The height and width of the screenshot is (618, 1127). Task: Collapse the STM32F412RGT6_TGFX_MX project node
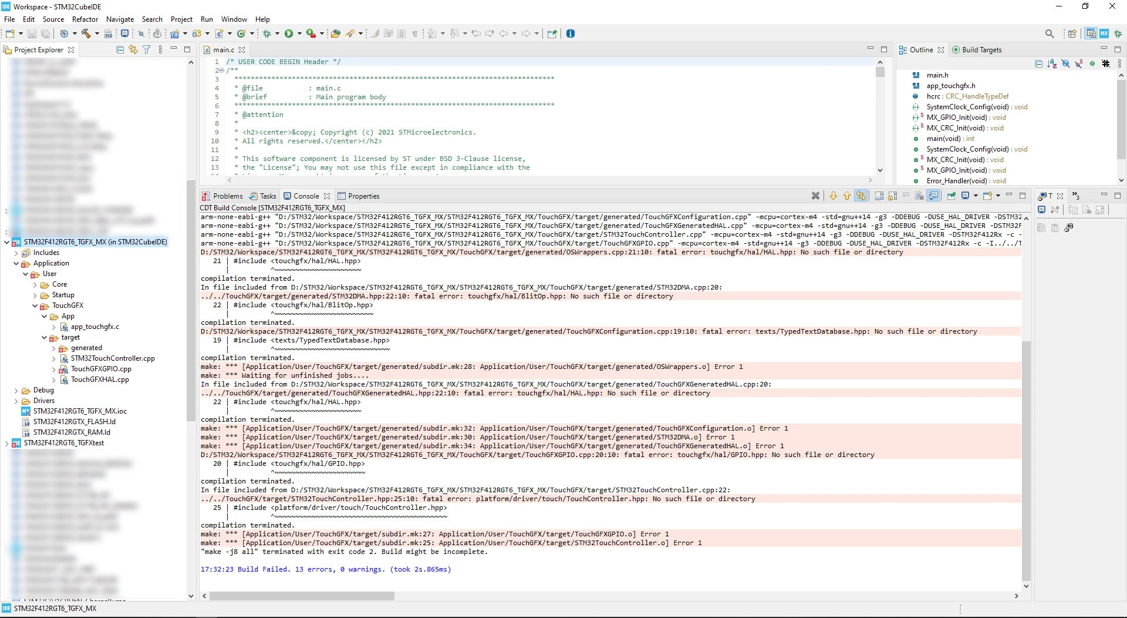point(6,242)
